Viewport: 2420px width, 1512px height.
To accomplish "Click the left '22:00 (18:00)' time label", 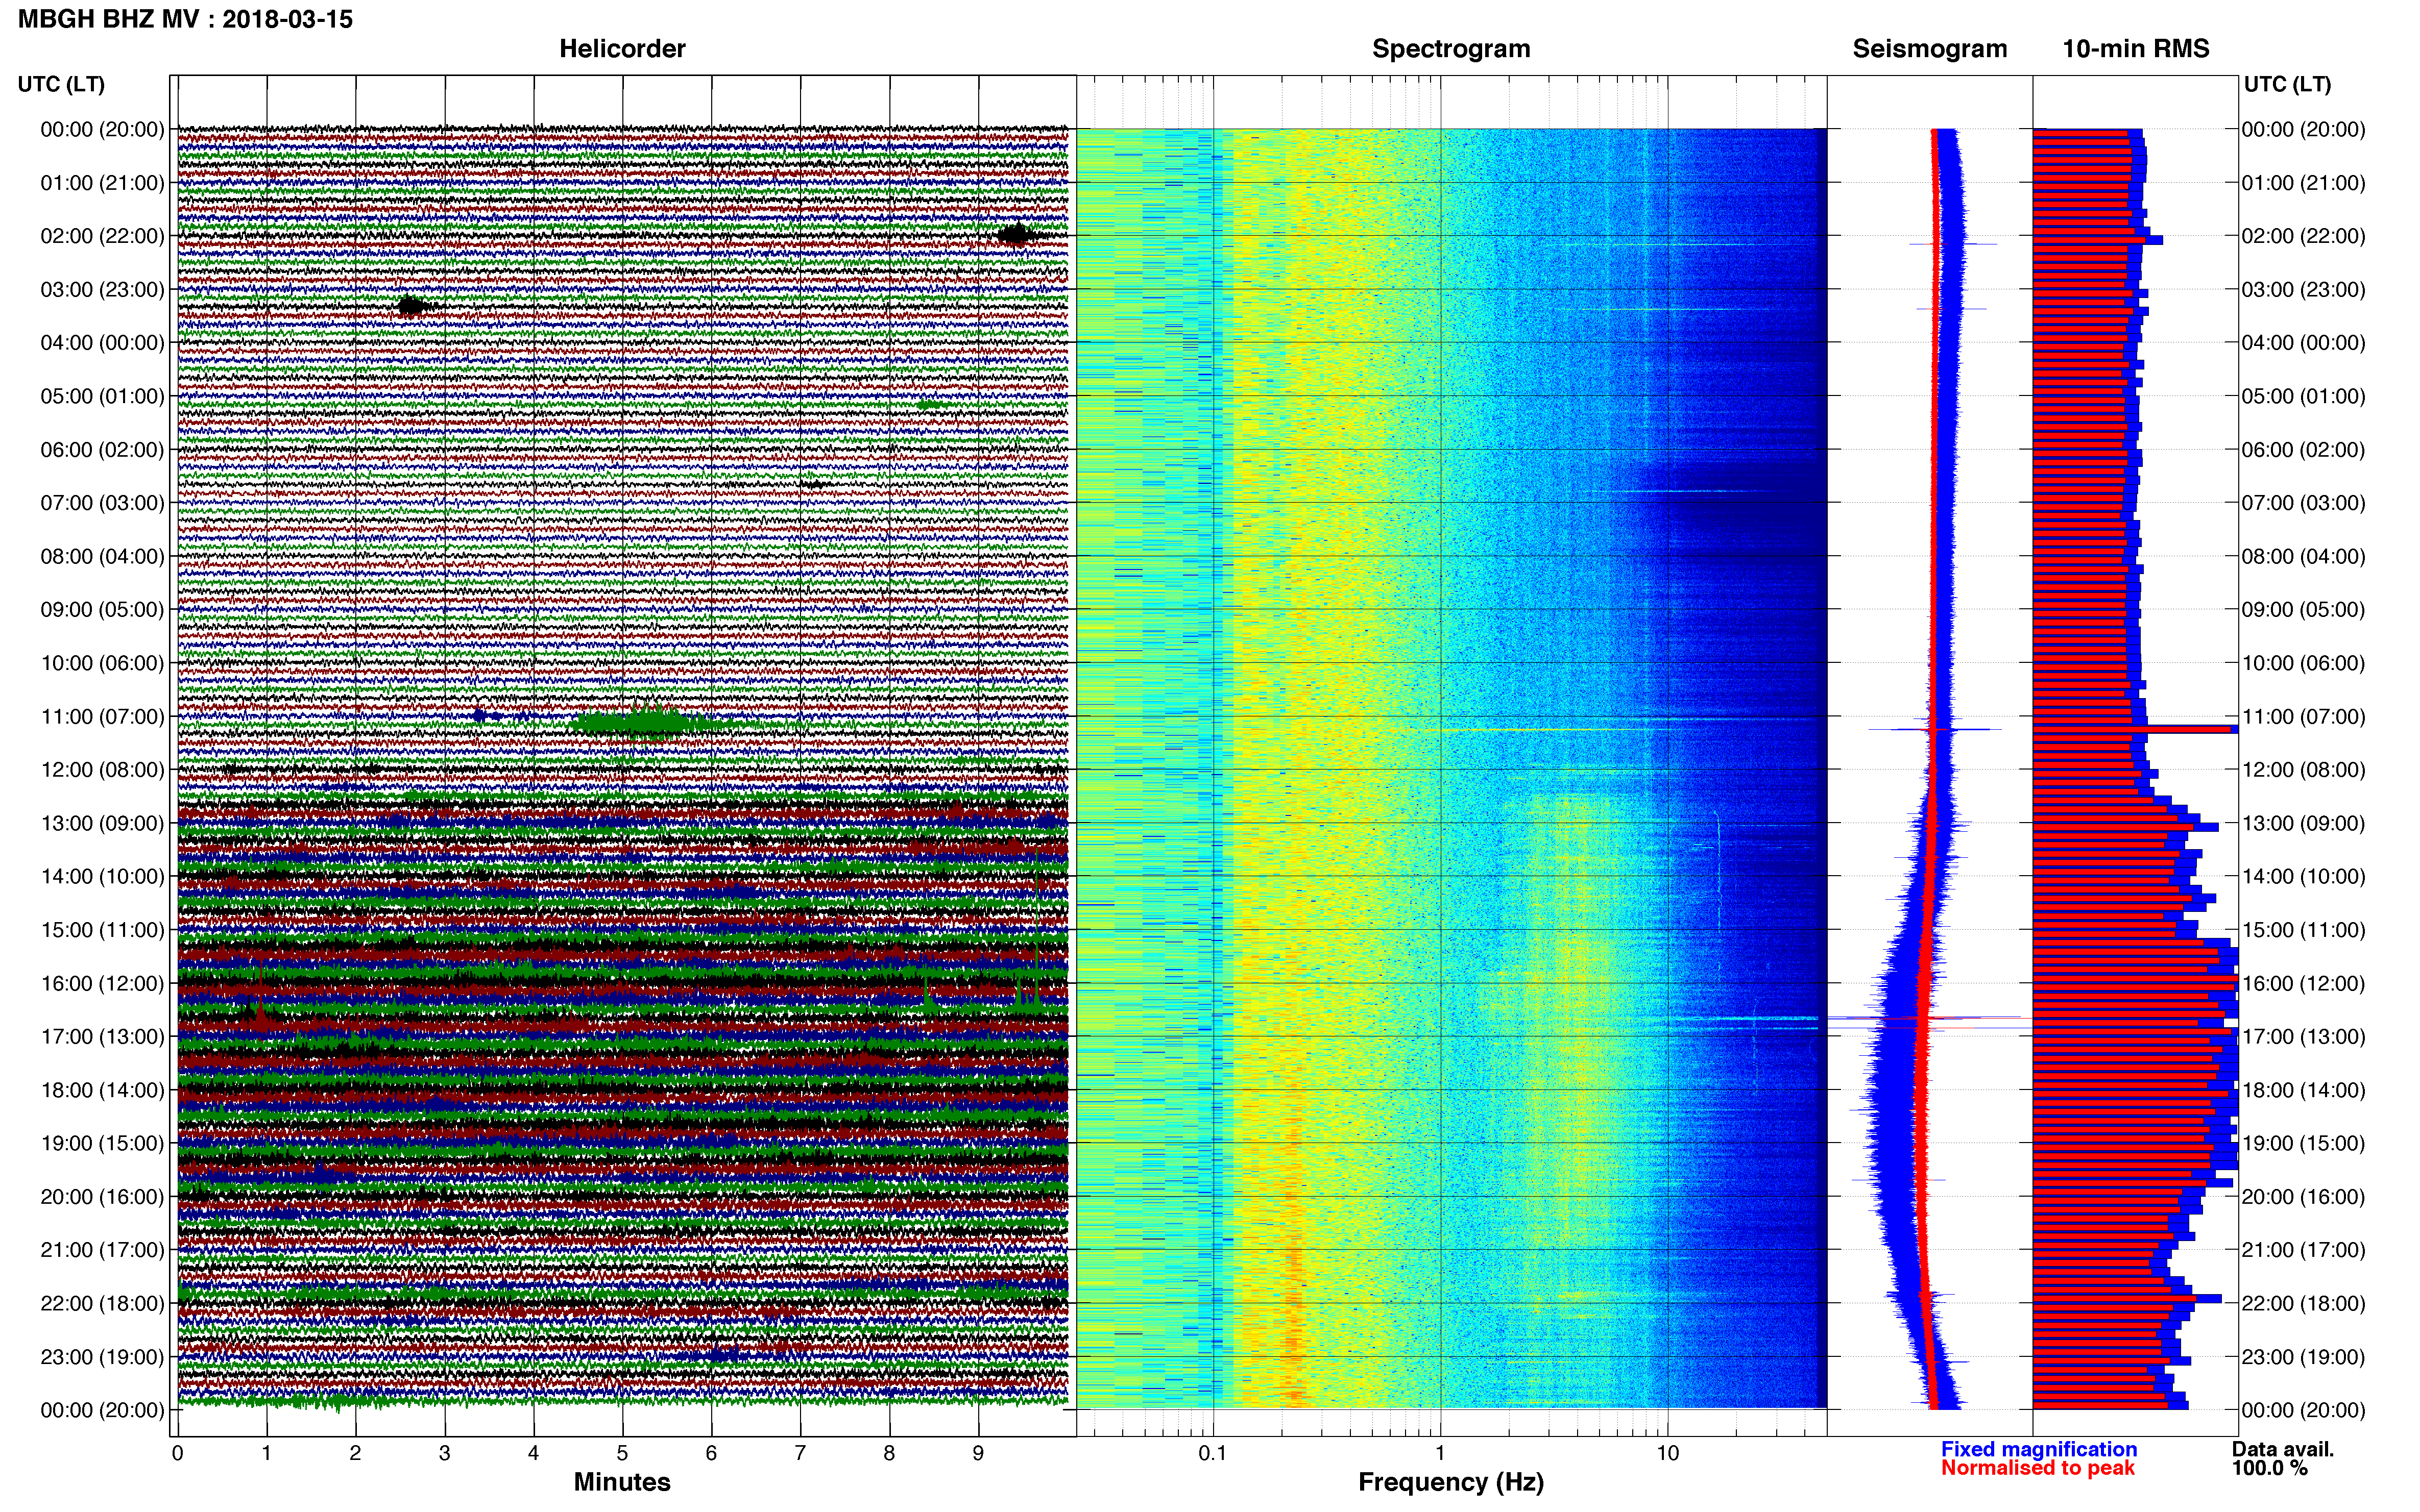I will pyautogui.click(x=102, y=1304).
